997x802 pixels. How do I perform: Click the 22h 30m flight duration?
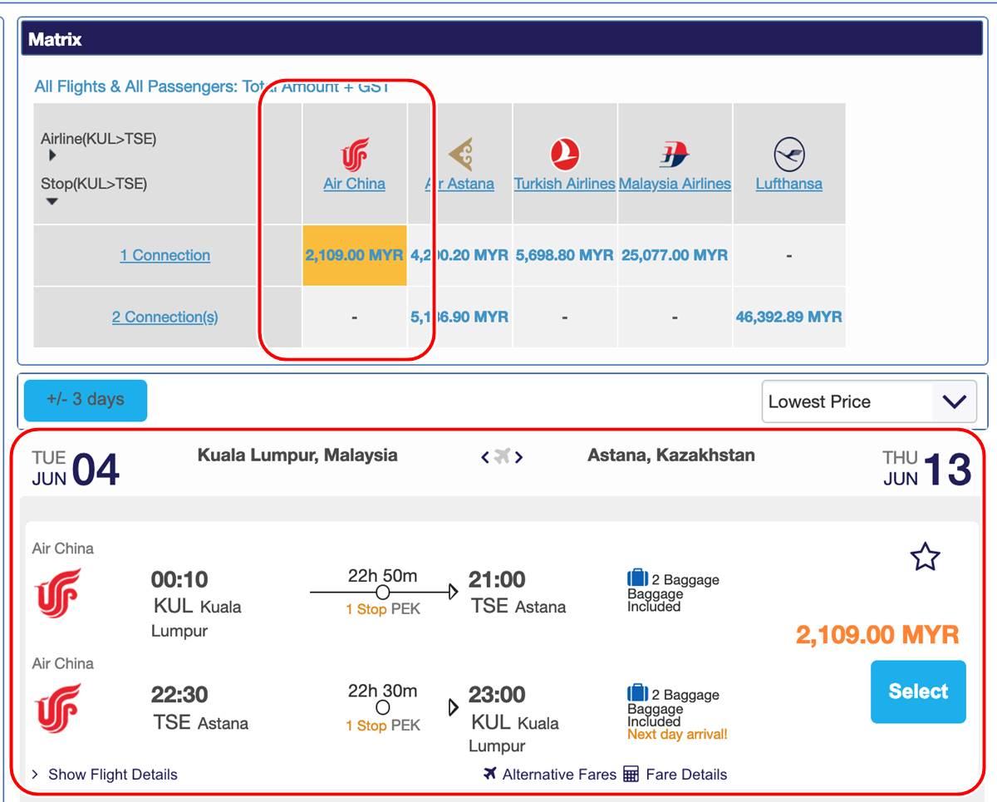[x=382, y=691]
